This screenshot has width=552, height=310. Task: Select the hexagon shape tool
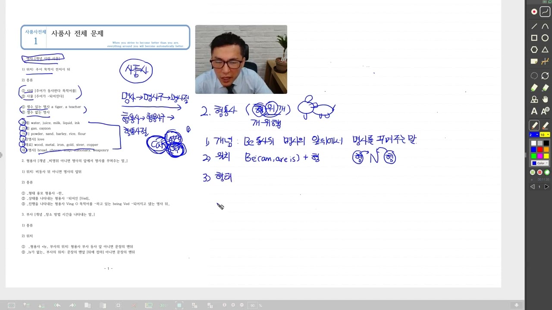click(534, 50)
